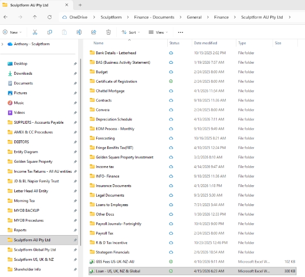Click the Share icon
Image resolution: width=305 pixels, height=277 pixels.
94,32
